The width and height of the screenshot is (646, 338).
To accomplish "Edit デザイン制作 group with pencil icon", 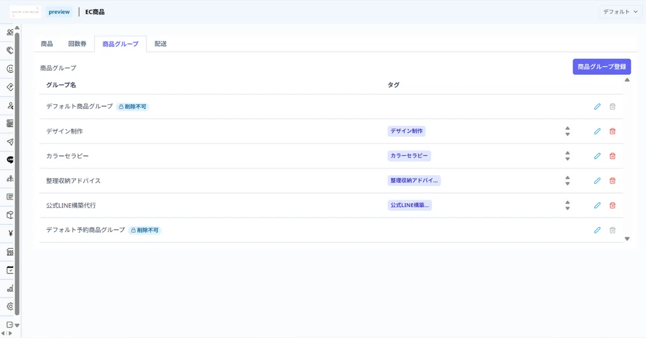I will 597,131.
